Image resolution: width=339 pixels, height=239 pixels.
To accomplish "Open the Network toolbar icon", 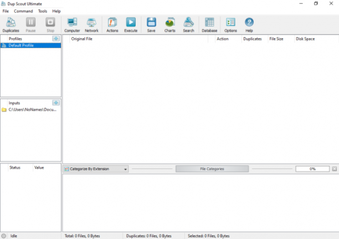I will [91, 25].
